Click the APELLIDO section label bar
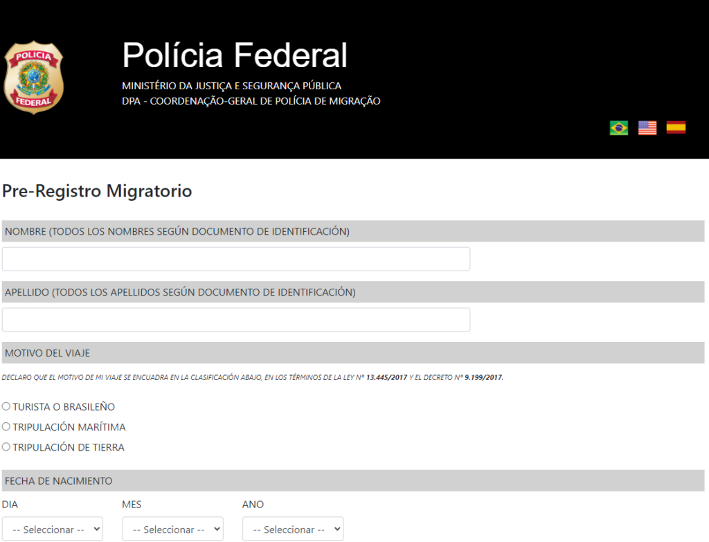This screenshot has width=709, height=542. pos(353,292)
